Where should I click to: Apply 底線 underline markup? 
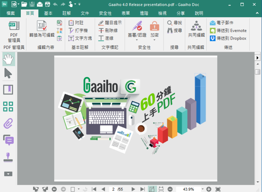[x=106, y=38]
